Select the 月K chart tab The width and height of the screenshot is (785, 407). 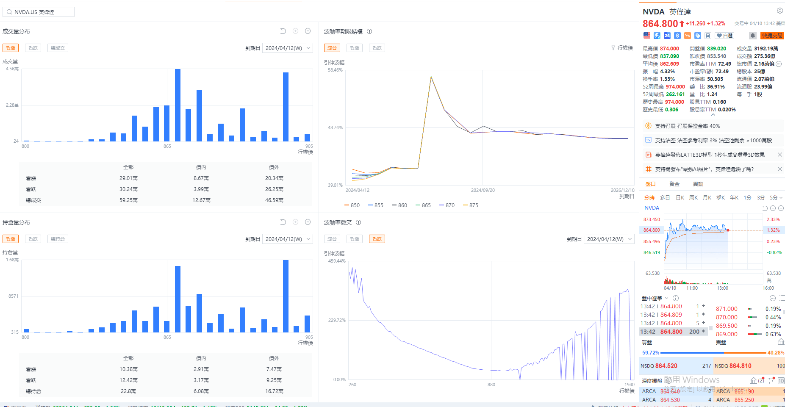point(707,198)
